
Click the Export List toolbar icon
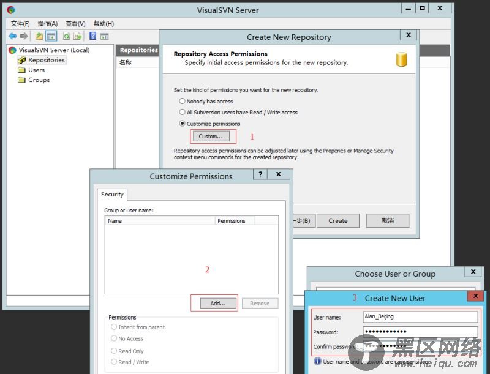78,36
